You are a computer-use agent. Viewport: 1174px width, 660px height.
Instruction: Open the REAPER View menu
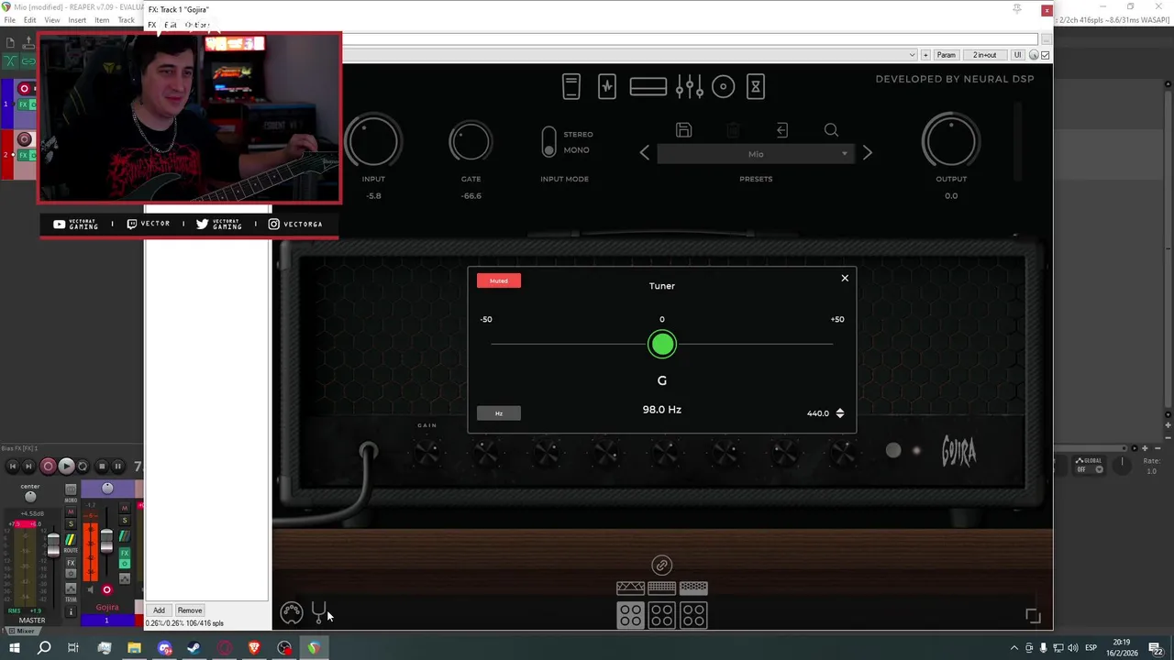coord(52,20)
